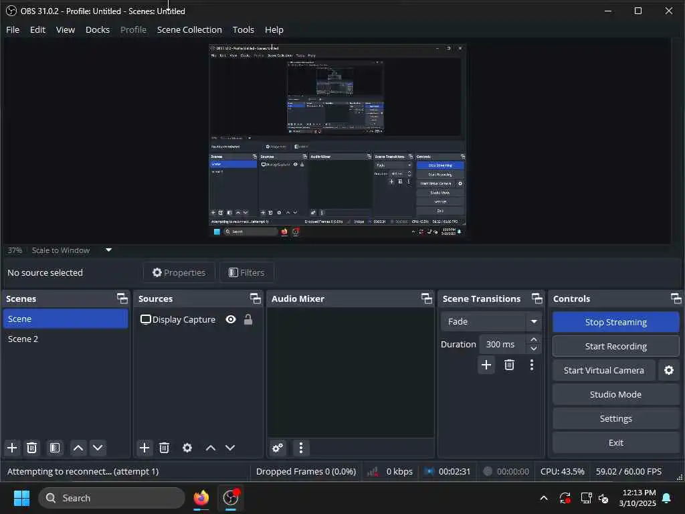Click Start Recording button
The image size is (685, 514).
[x=615, y=346]
